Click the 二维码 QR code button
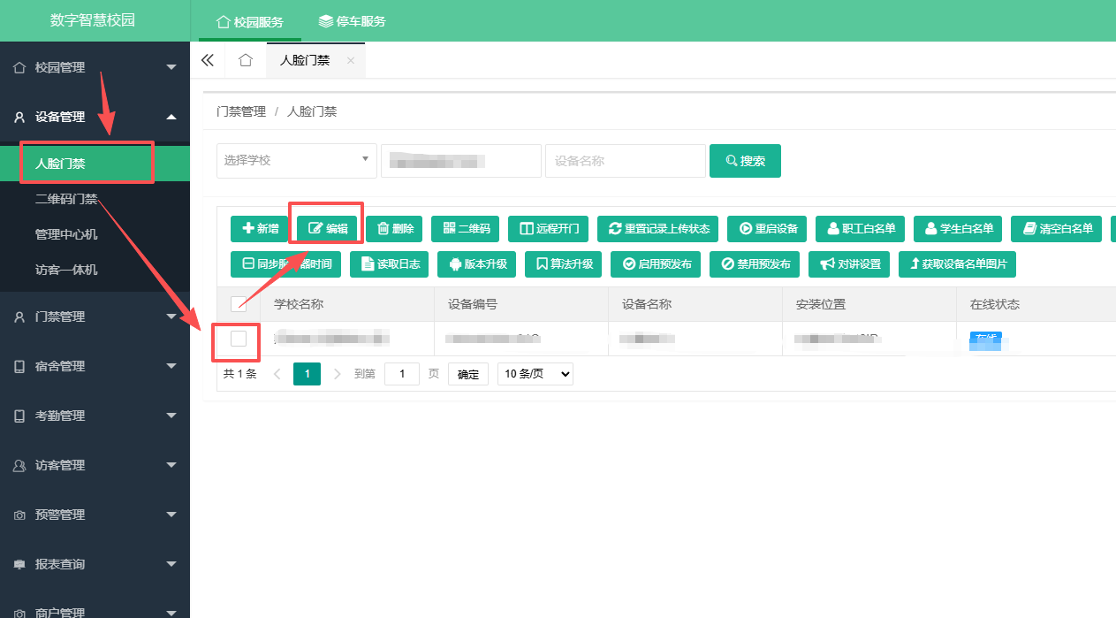The image size is (1116, 618). [x=466, y=228]
